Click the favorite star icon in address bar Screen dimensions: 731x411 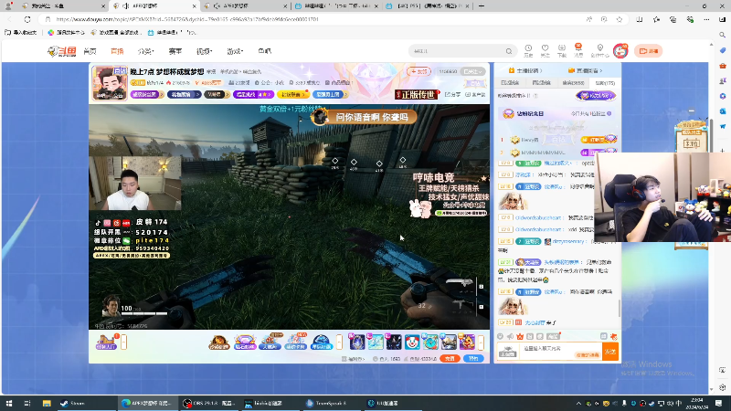[620, 19]
